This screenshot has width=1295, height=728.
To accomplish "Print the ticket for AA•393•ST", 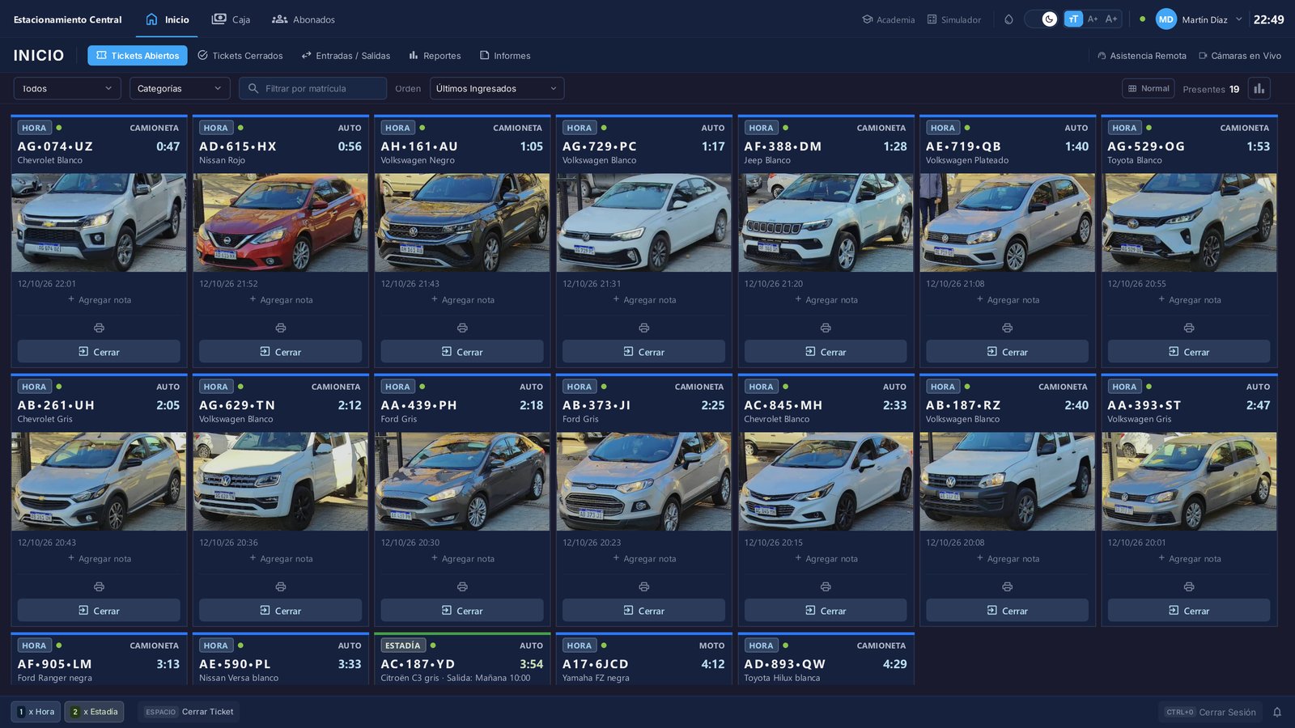I will tap(1189, 586).
